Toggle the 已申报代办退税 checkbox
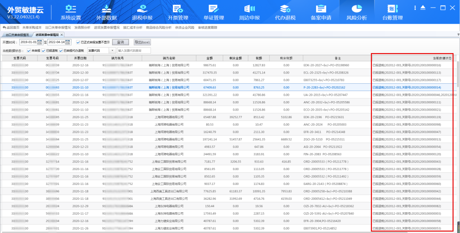Viewport: 460px width, 233px height. pos(61,51)
